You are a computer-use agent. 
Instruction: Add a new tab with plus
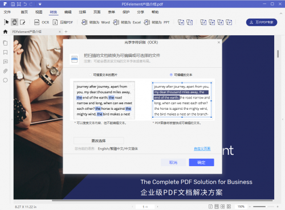66,32
